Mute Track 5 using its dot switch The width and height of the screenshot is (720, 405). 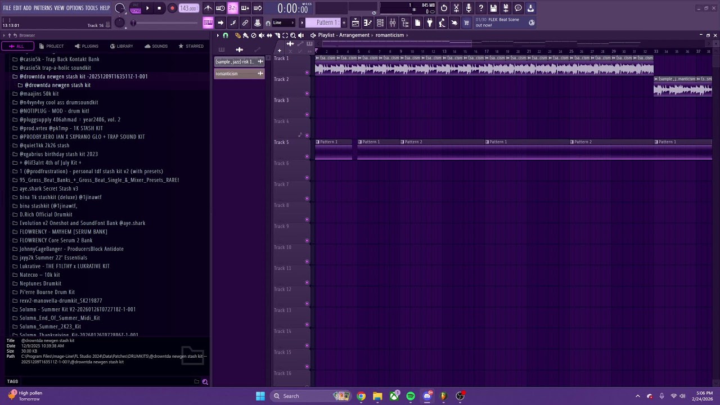pos(307,156)
